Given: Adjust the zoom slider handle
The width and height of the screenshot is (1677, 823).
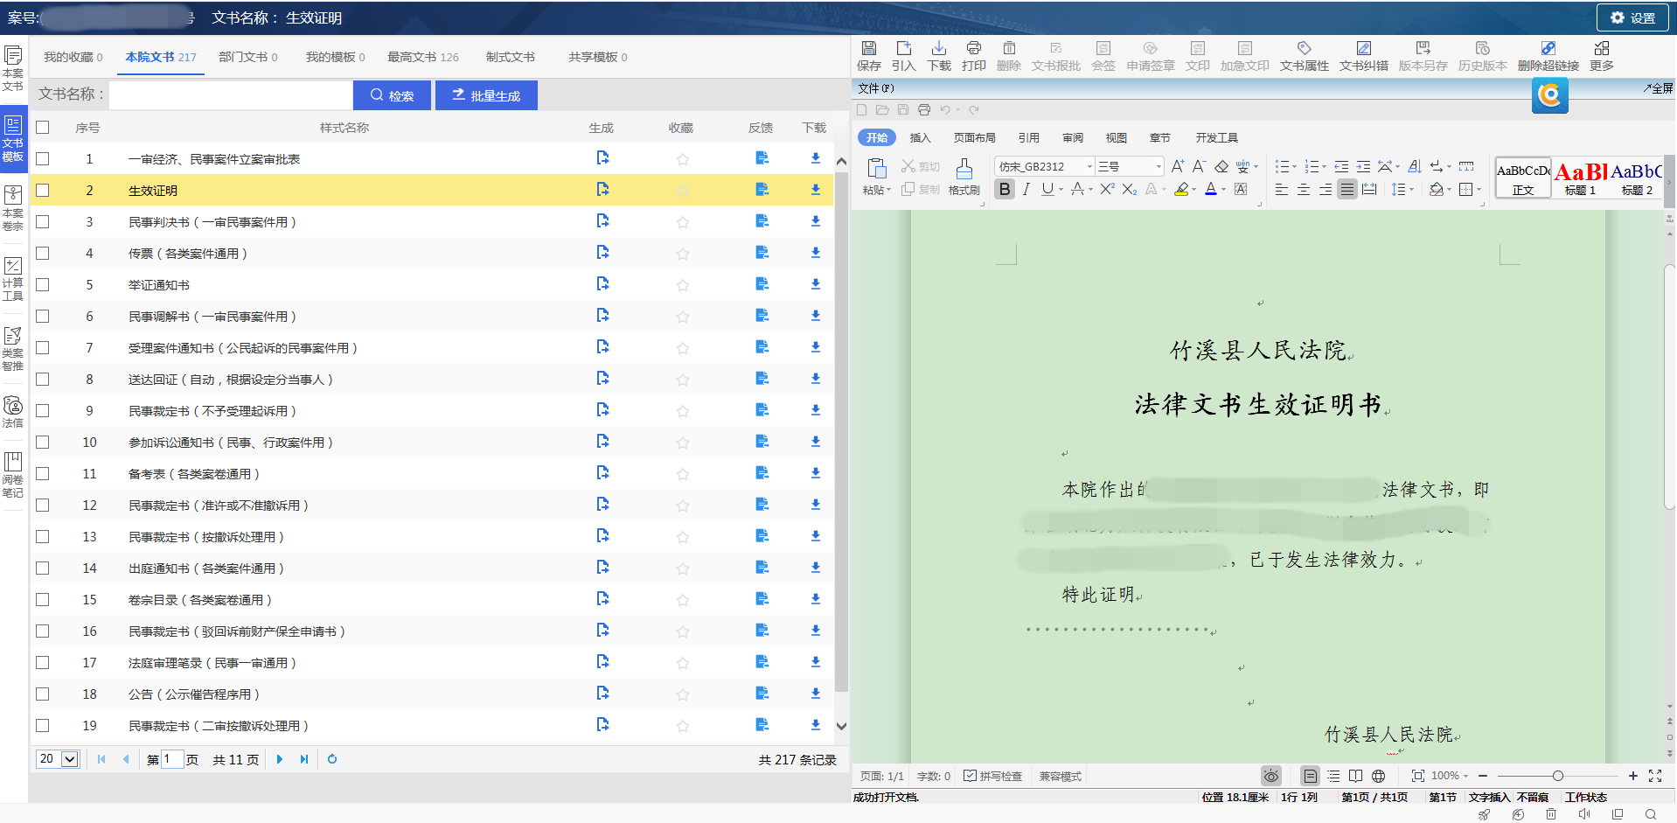Looking at the screenshot, I should point(1557,776).
